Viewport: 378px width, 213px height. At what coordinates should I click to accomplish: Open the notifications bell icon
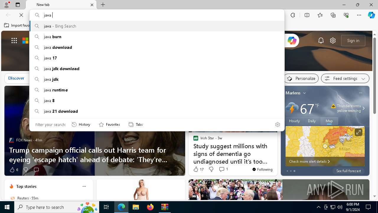[321, 41]
